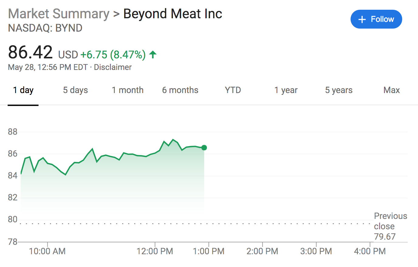Select the YTD tab
Screen dimensions: 418x267
pos(233,90)
